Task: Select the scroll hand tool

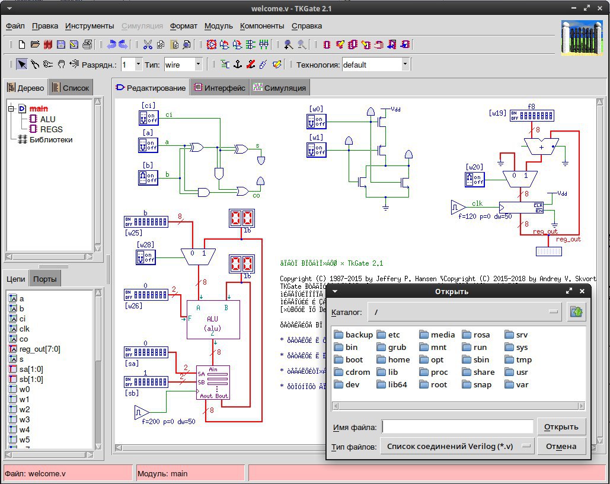Action: tap(61, 64)
